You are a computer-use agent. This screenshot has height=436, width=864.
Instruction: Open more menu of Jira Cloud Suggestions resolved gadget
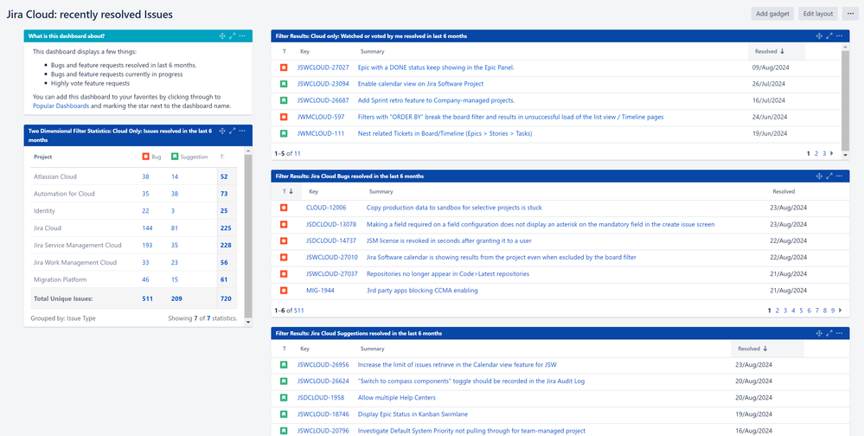[x=839, y=333]
